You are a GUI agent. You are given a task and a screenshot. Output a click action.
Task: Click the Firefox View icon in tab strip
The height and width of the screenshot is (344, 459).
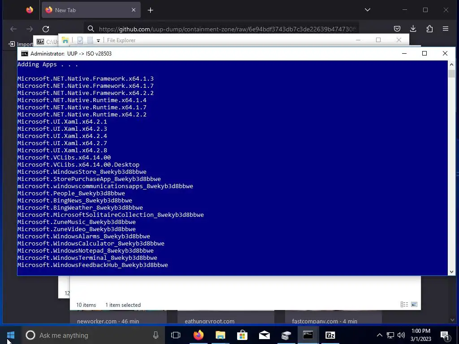click(30, 10)
